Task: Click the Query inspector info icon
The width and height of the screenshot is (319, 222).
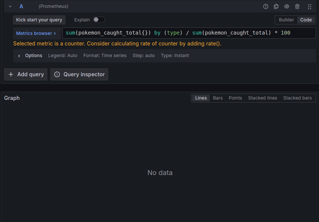Action: click(x=57, y=74)
